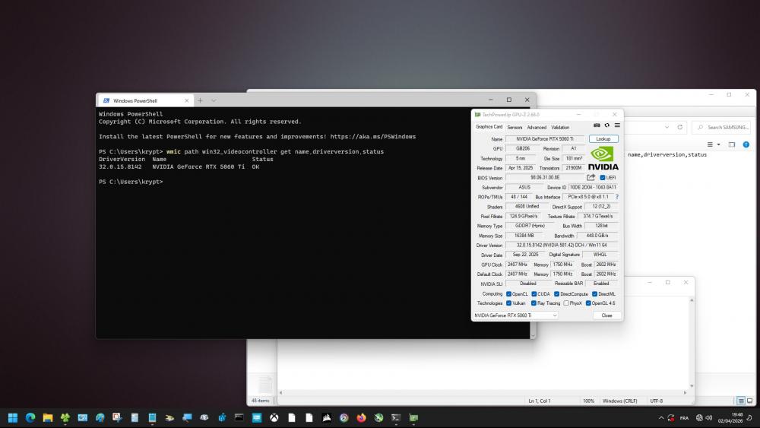The width and height of the screenshot is (760, 428).
Task: Click the Windows Start button
Action: pos(13,417)
